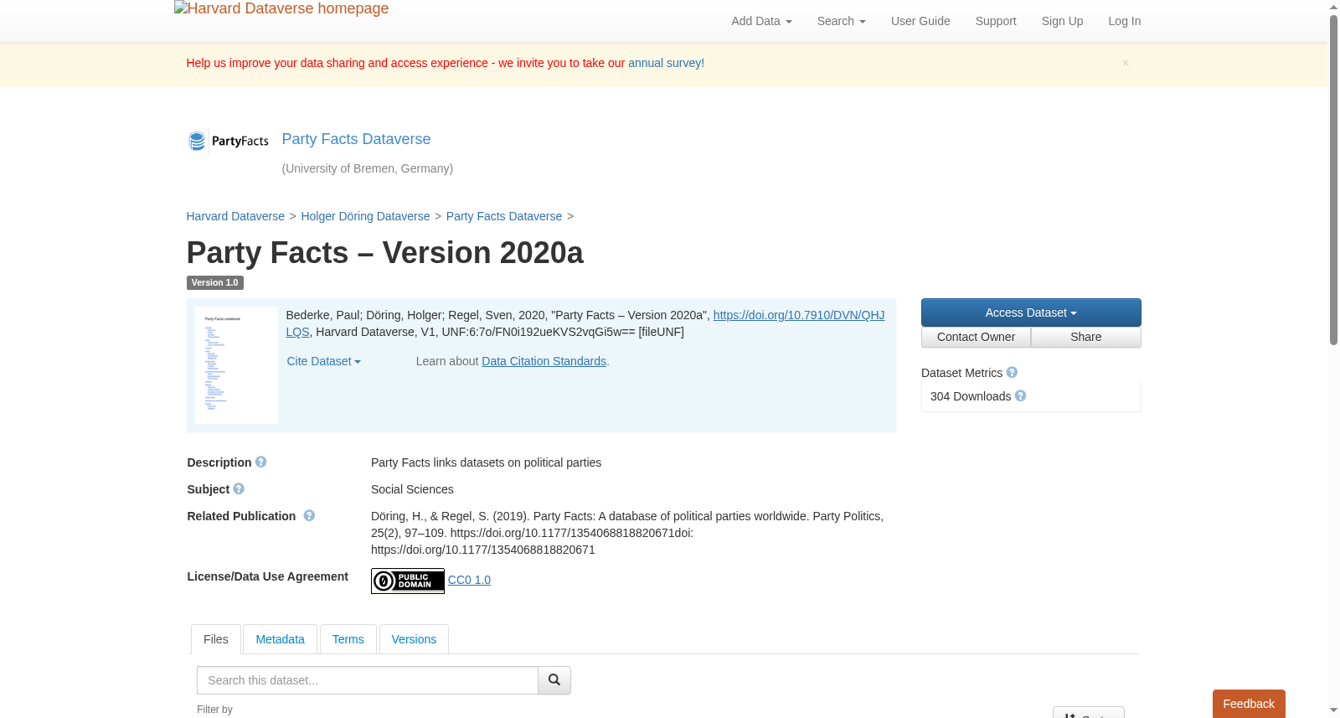Dismiss the annual survey banner

click(x=1126, y=63)
